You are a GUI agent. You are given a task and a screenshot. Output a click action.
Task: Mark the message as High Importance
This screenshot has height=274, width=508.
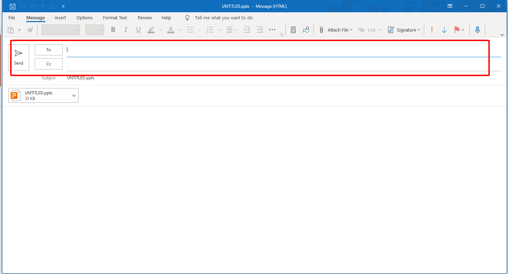point(432,29)
